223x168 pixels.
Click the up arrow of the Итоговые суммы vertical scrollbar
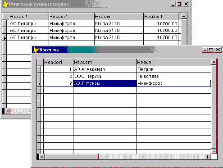point(184,16)
